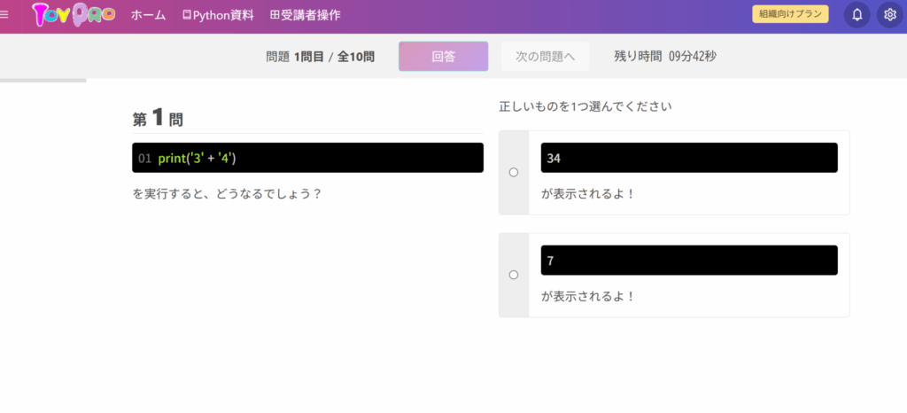Screen dimensions: 907x413
Task: Click the black code box showing 7
Action: pyautogui.click(x=688, y=261)
